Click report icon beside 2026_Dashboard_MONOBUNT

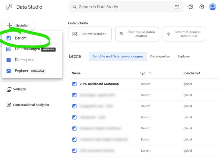click(74, 84)
